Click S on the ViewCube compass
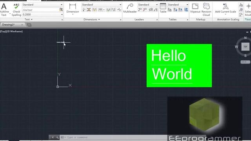This screenshot has height=141, width=251. [246, 56]
